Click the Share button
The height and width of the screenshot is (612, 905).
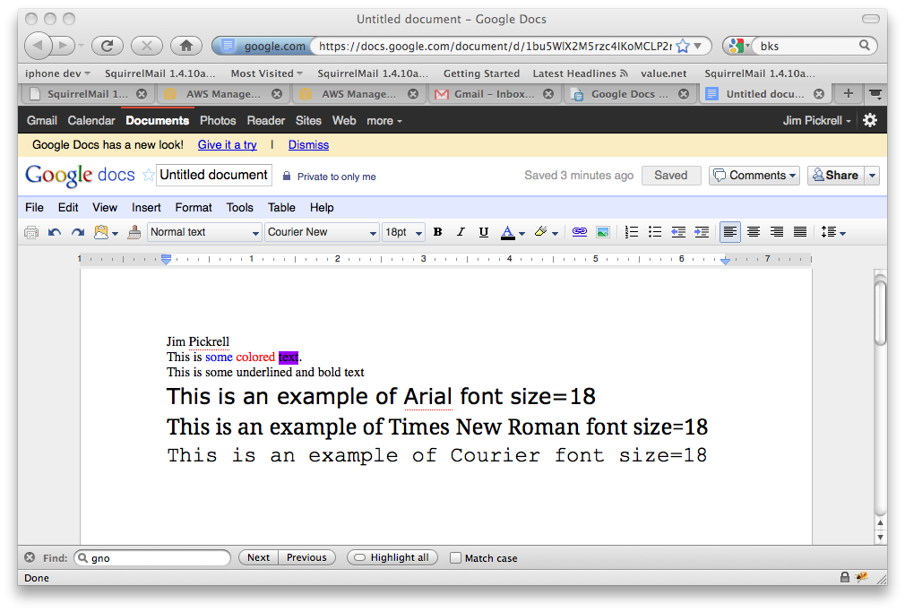(x=835, y=176)
